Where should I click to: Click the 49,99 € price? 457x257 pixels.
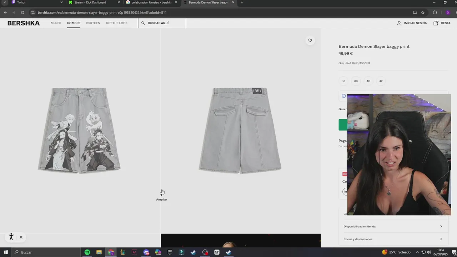[346, 54]
